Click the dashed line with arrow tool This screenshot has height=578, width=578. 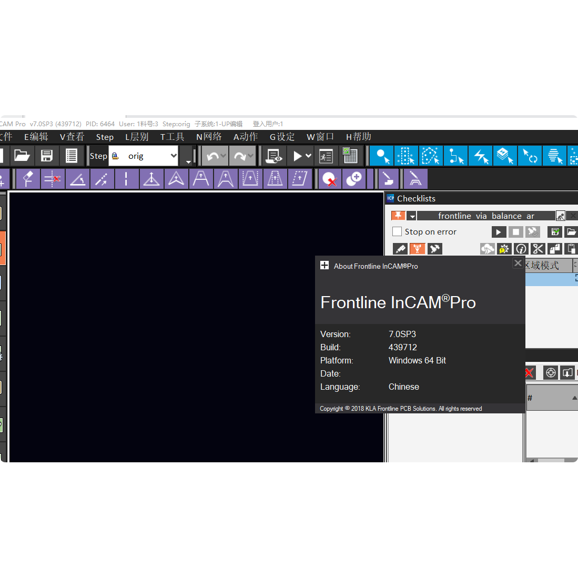[102, 179]
